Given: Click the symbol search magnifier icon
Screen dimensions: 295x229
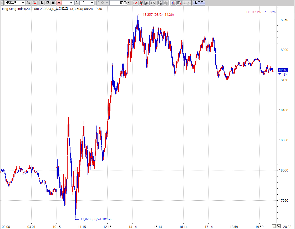Looking at the screenshot, I should pyautogui.click(x=29, y=3).
